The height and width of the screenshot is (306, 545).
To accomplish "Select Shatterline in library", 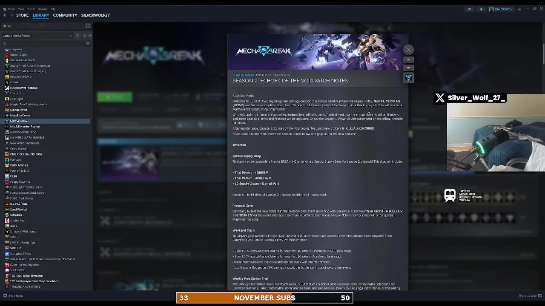I will pyautogui.click(x=17, y=220).
